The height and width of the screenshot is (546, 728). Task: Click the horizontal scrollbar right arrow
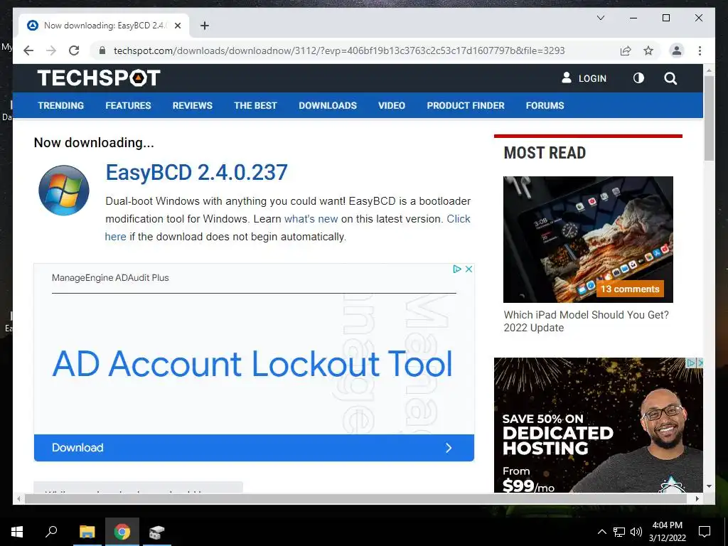tap(697, 498)
